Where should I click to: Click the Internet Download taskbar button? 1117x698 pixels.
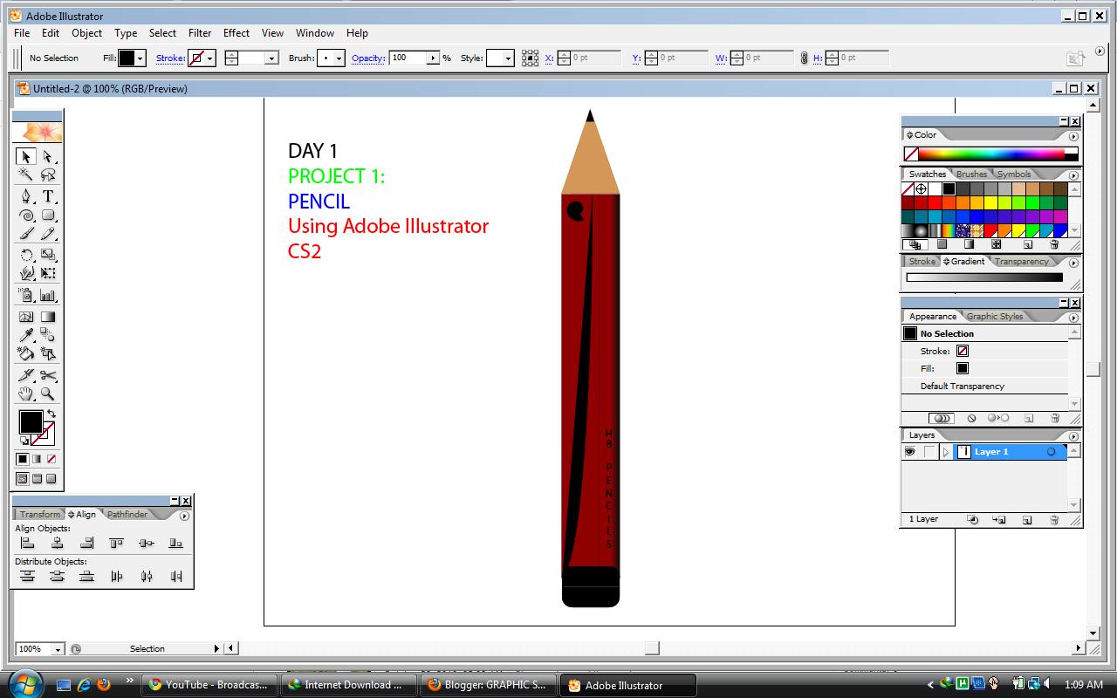click(348, 684)
